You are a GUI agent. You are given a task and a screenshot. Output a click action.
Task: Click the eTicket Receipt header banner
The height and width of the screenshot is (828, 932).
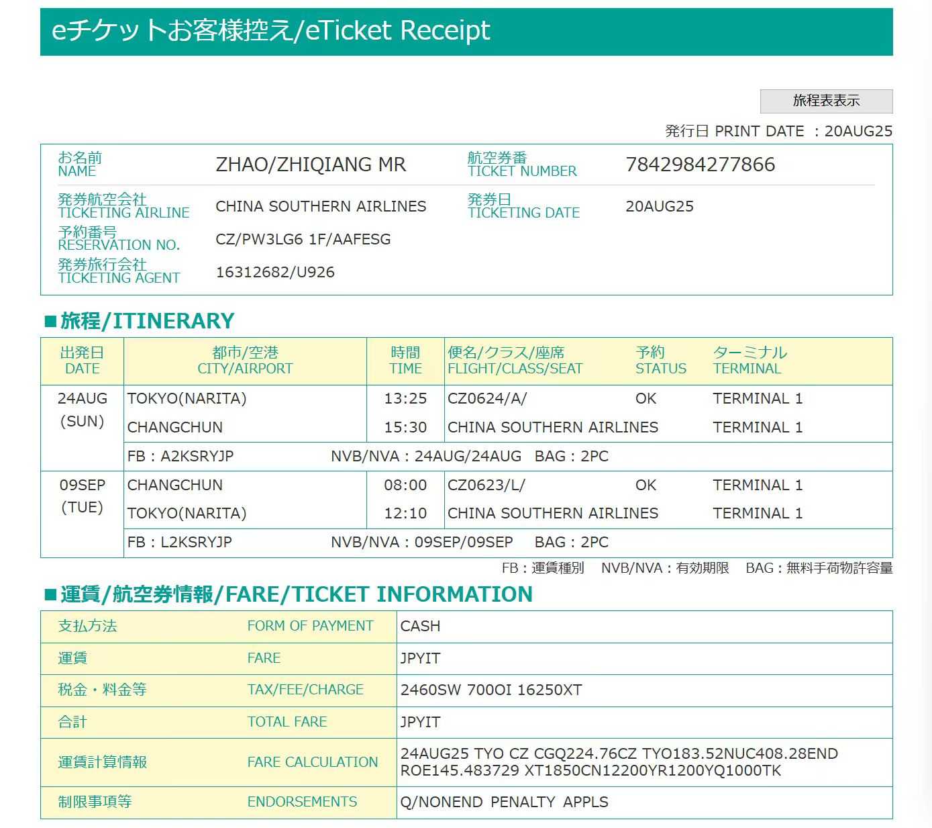pos(466,32)
